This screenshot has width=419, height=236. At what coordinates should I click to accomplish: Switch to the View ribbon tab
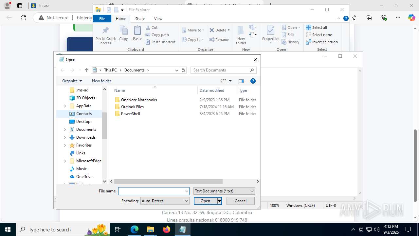158,19
